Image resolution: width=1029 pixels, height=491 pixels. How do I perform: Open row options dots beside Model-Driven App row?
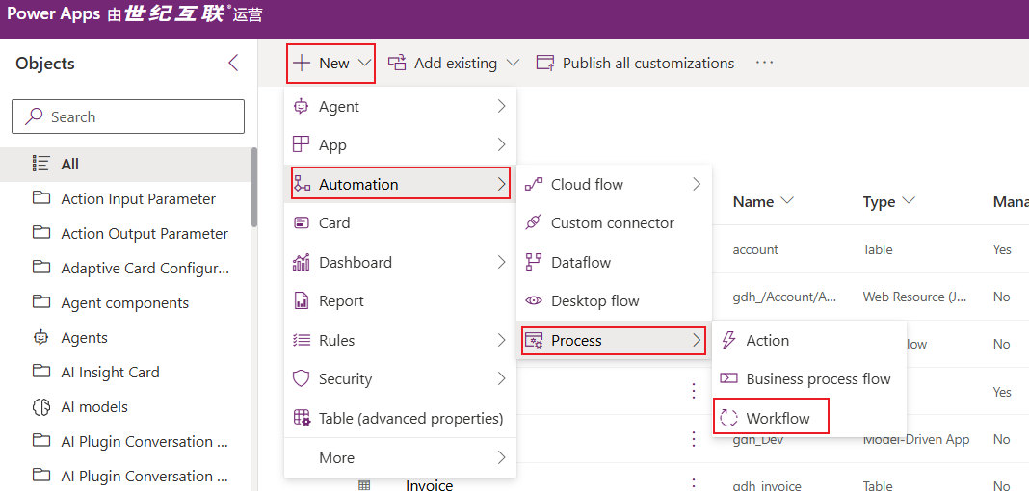(694, 439)
